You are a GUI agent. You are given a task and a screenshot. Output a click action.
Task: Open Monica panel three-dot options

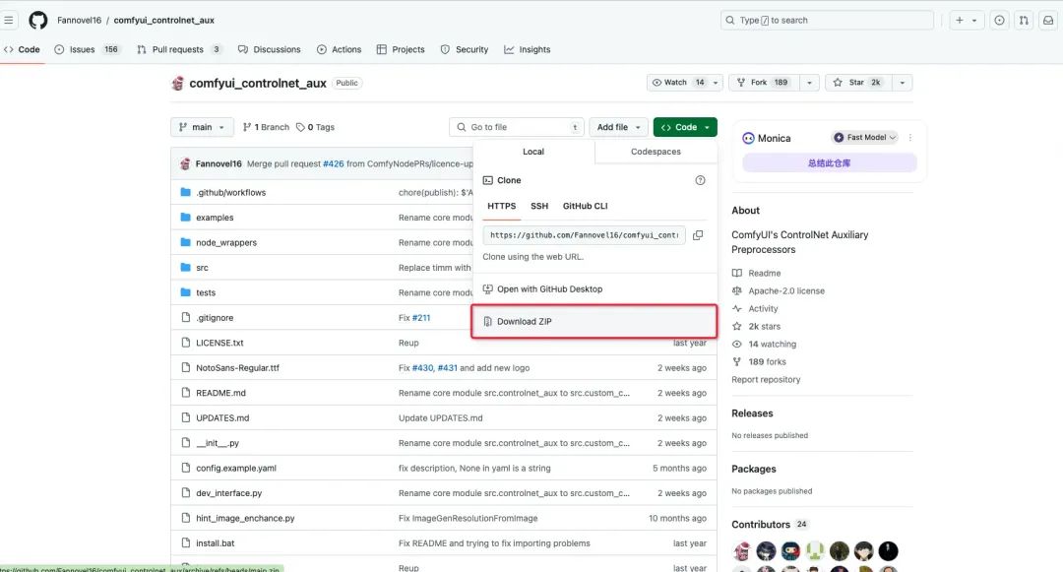pos(909,138)
